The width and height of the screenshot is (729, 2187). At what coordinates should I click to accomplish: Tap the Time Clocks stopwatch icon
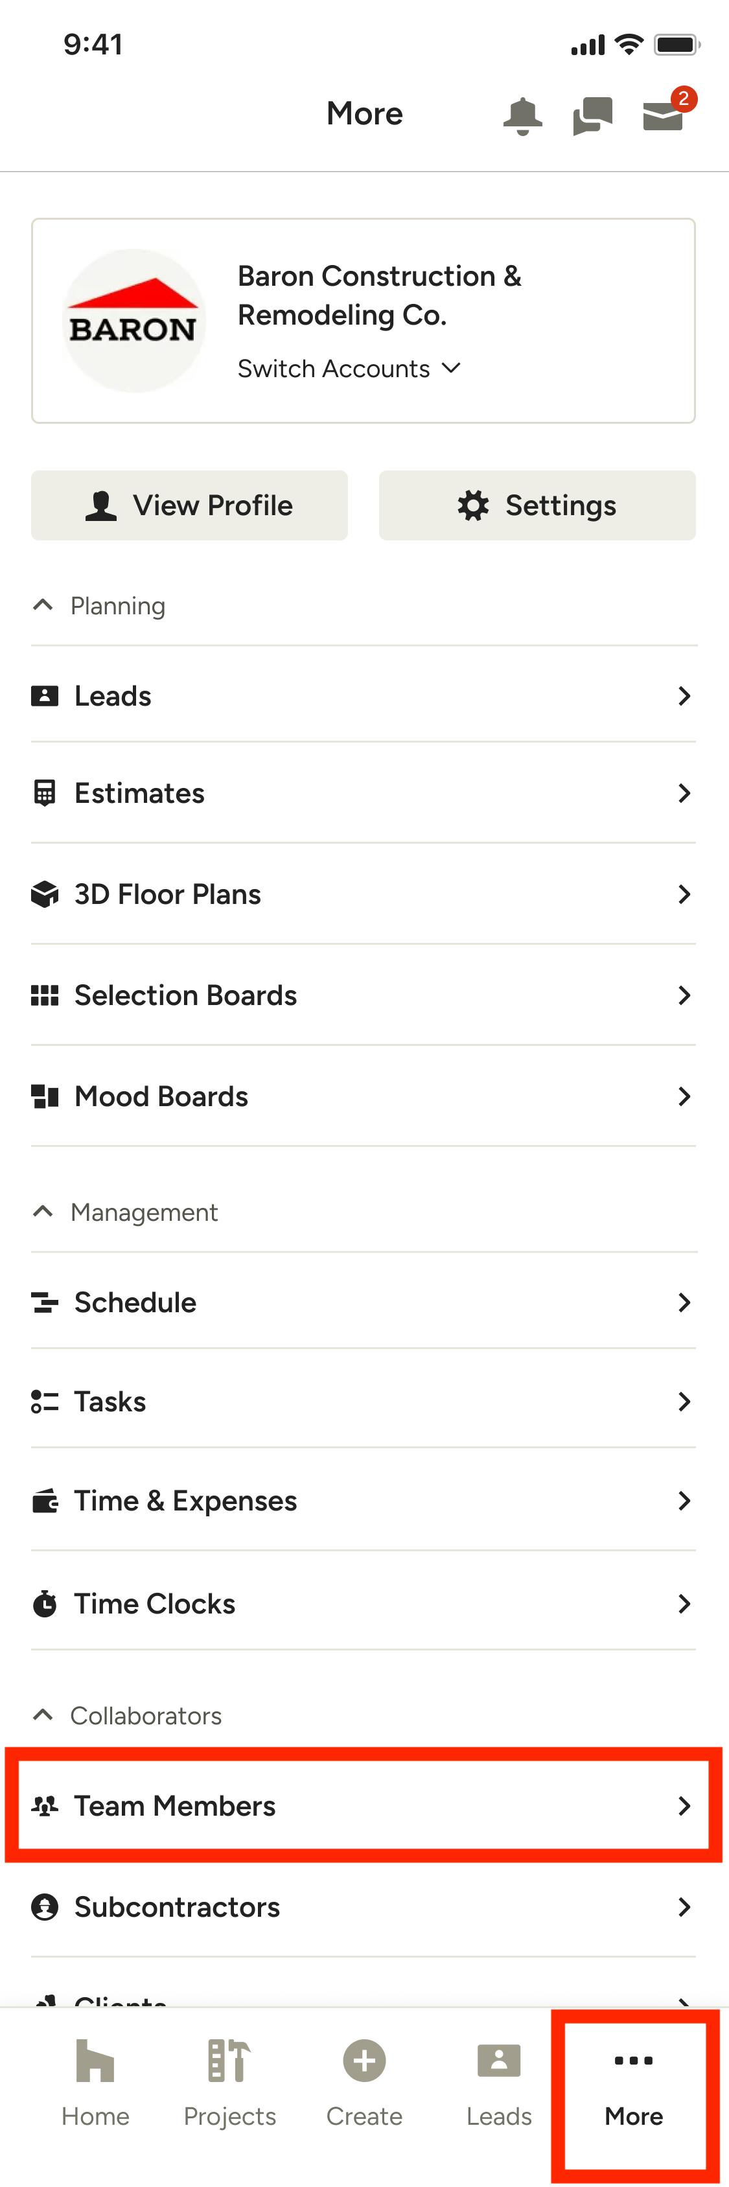pyautogui.click(x=44, y=1604)
